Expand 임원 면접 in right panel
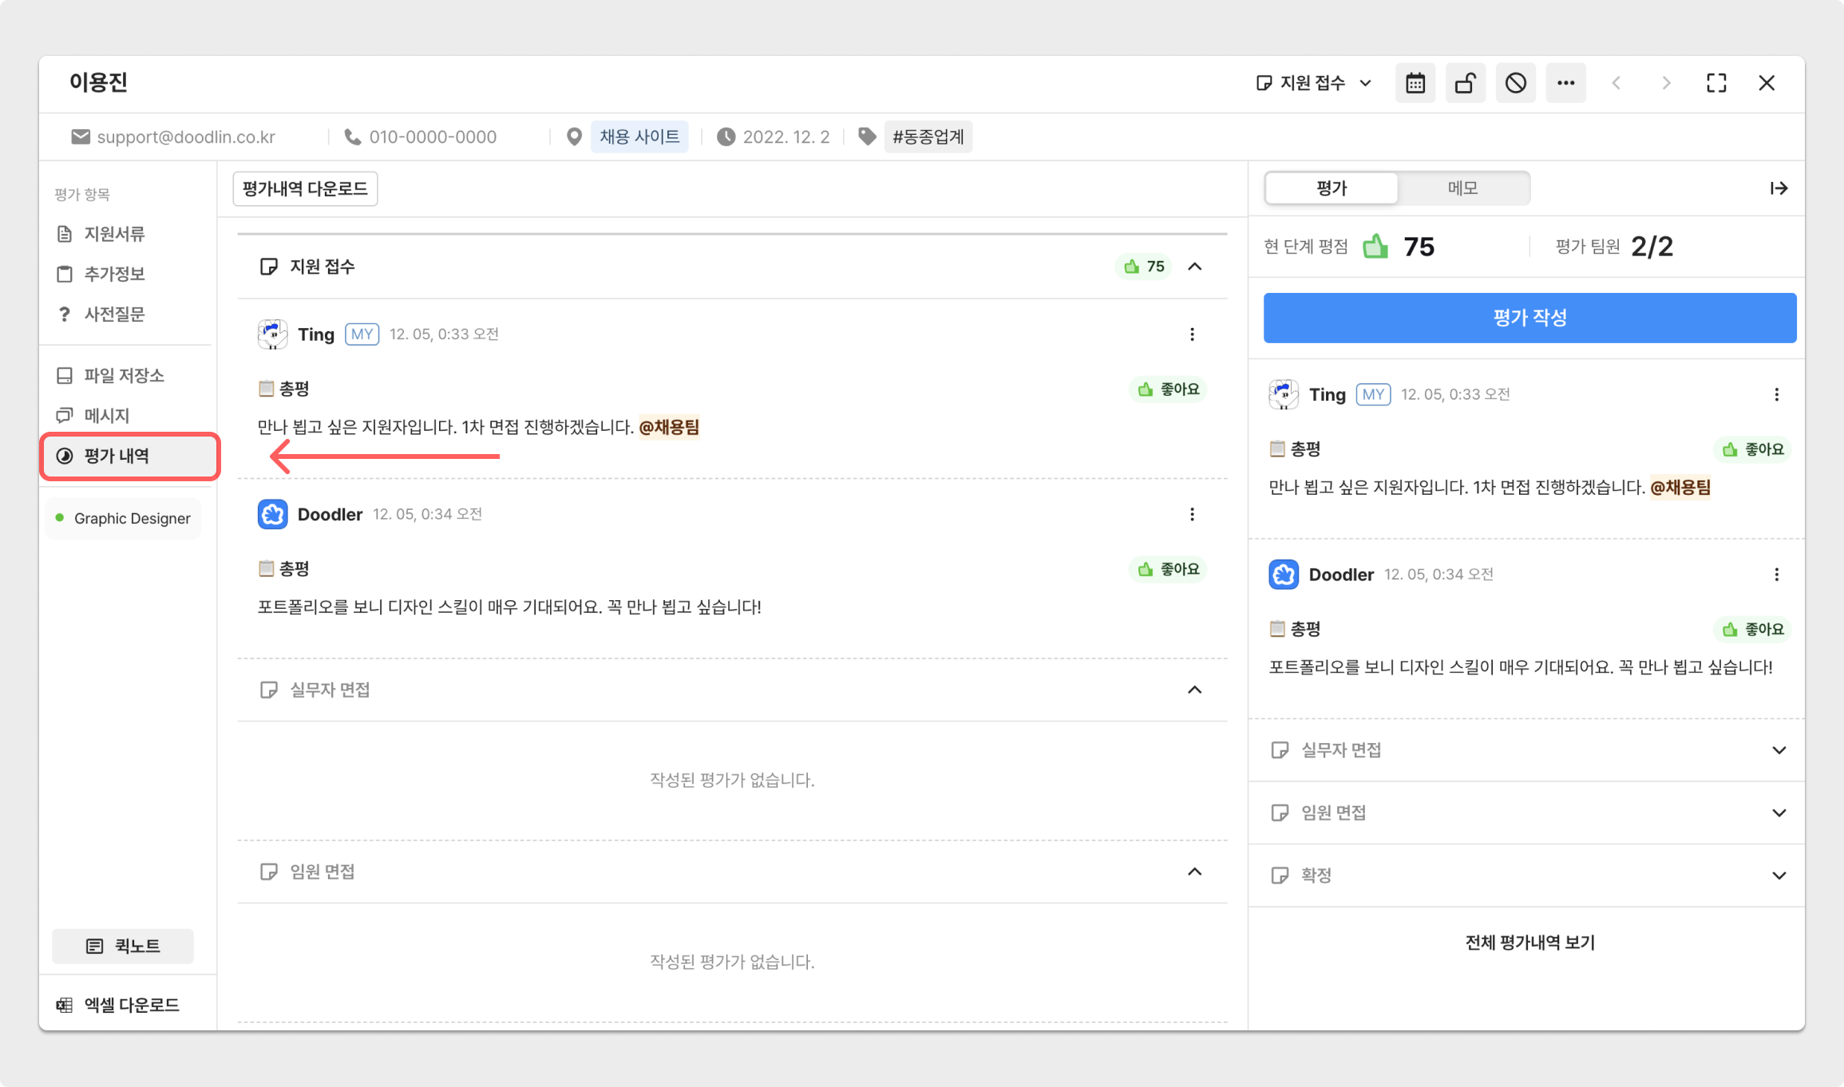Image resolution: width=1844 pixels, height=1087 pixels. point(1779,812)
